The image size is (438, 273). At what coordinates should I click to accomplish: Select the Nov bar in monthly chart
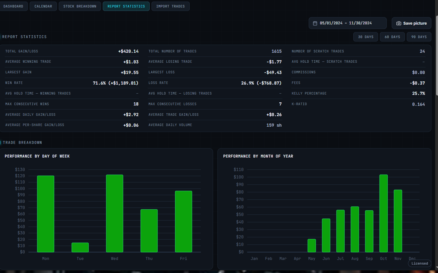pos(398,221)
